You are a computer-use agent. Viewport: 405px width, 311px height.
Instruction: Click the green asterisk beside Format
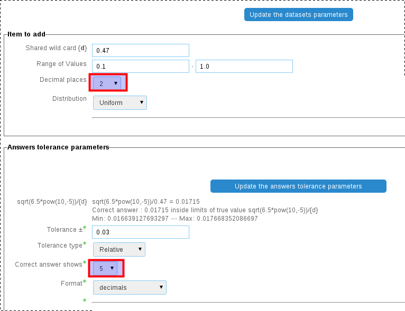pos(85,281)
